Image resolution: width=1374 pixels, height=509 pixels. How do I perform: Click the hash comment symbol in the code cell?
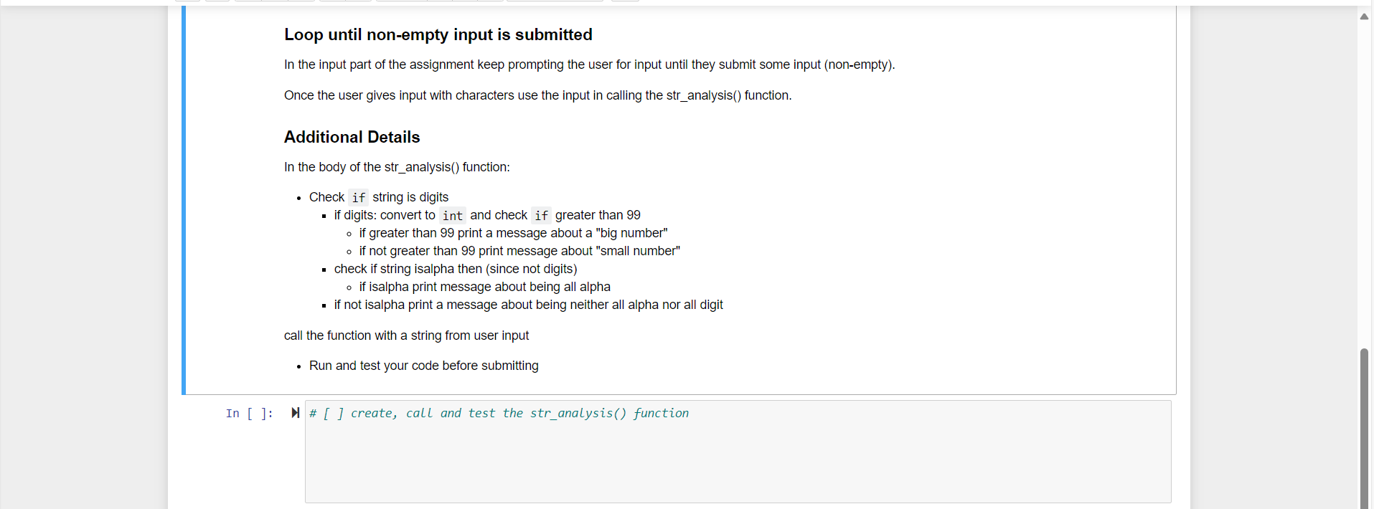click(314, 413)
